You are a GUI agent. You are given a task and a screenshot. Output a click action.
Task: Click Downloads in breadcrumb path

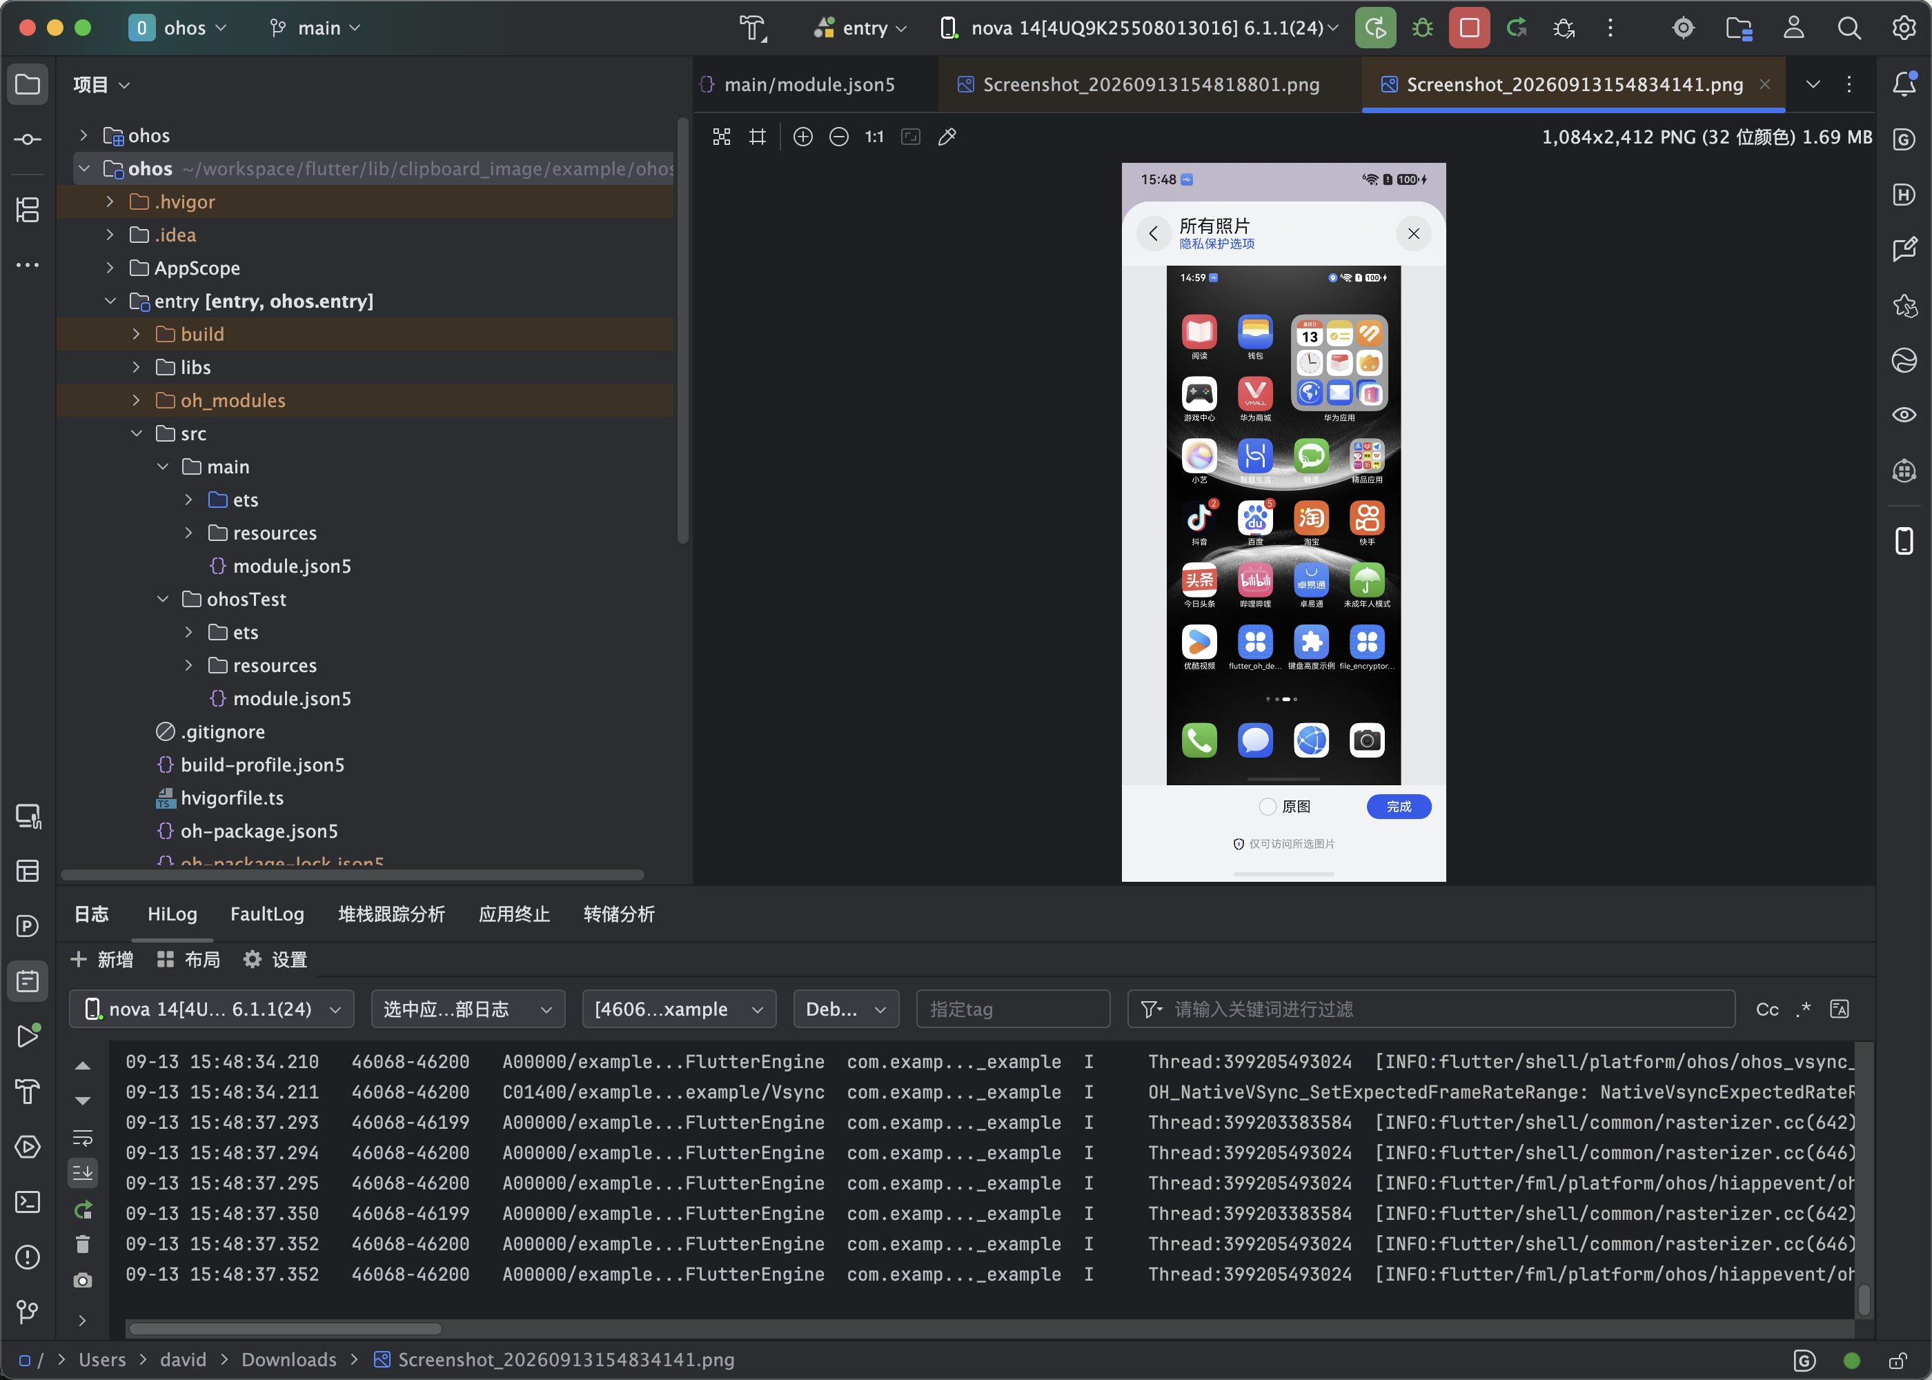pos(289,1359)
